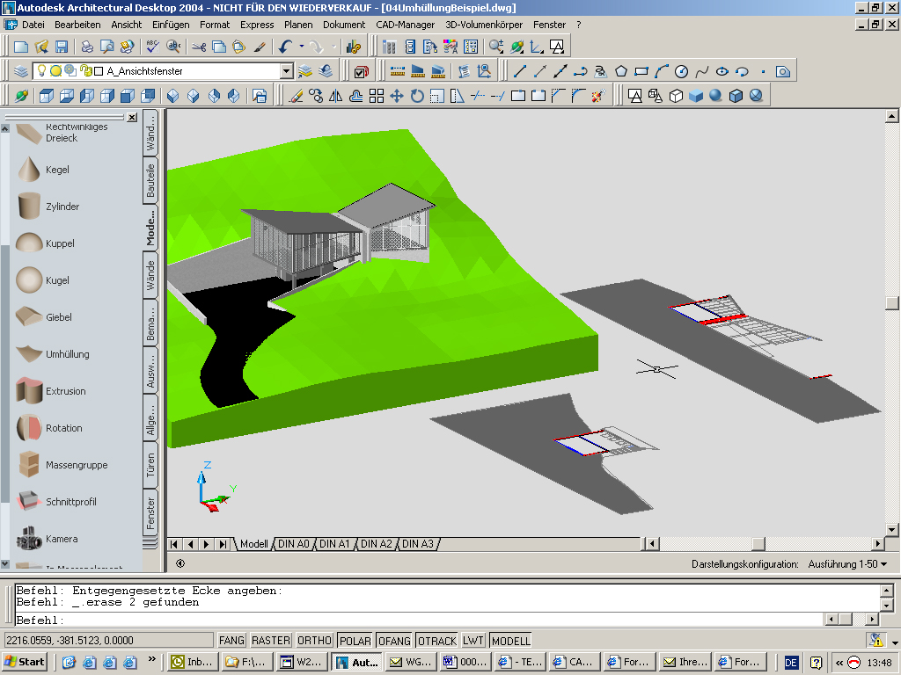Switch to the DIN A3 layout tab

coord(418,543)
